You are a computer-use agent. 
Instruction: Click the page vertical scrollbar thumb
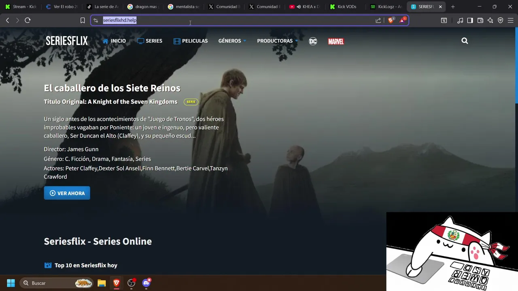(x=516, y=66)
